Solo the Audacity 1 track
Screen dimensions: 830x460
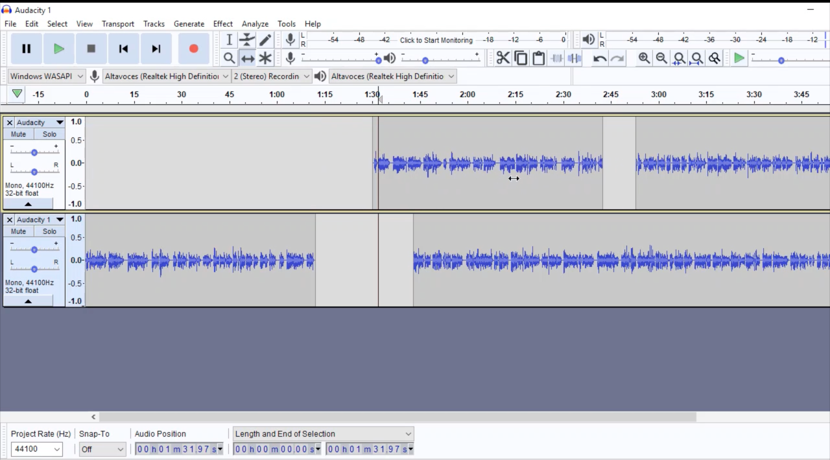coord(49,231)
